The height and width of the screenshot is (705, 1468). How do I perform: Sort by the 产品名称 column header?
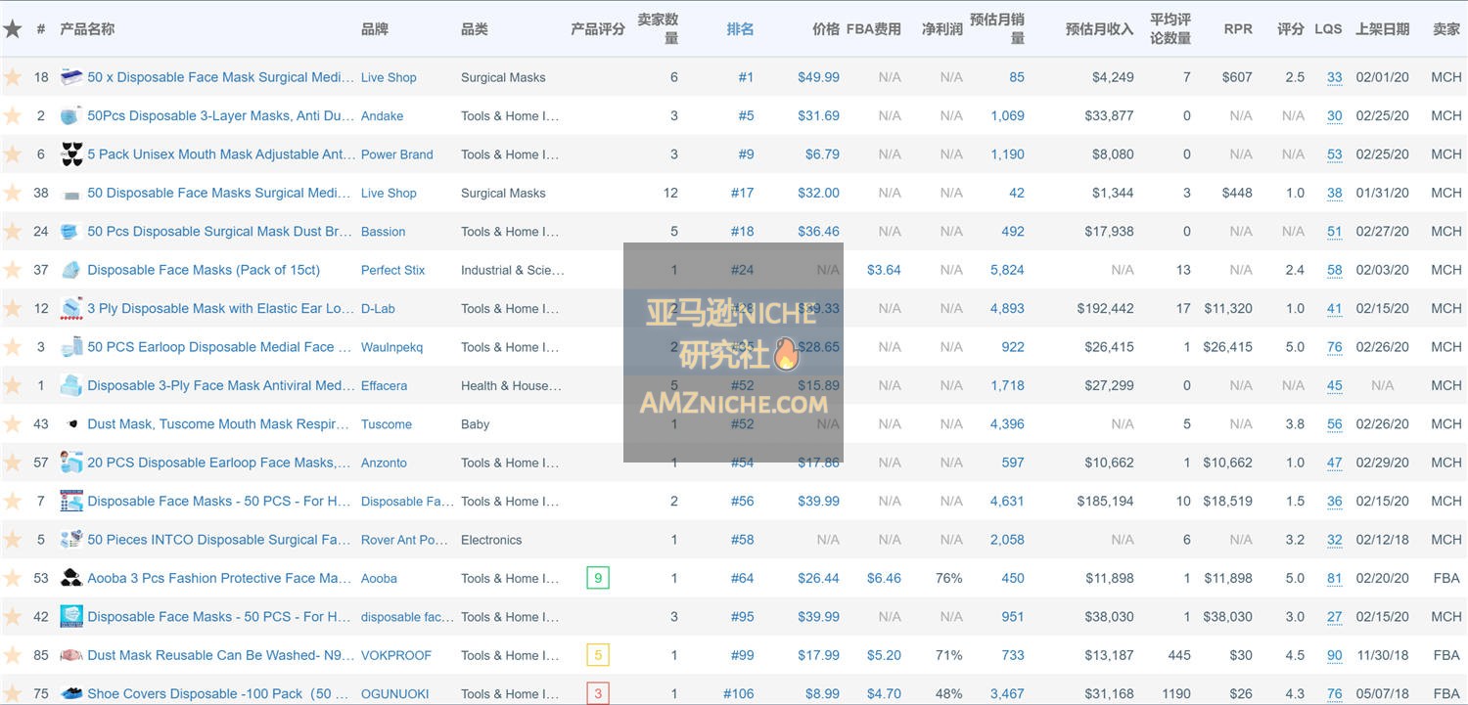tap(87, 29)
